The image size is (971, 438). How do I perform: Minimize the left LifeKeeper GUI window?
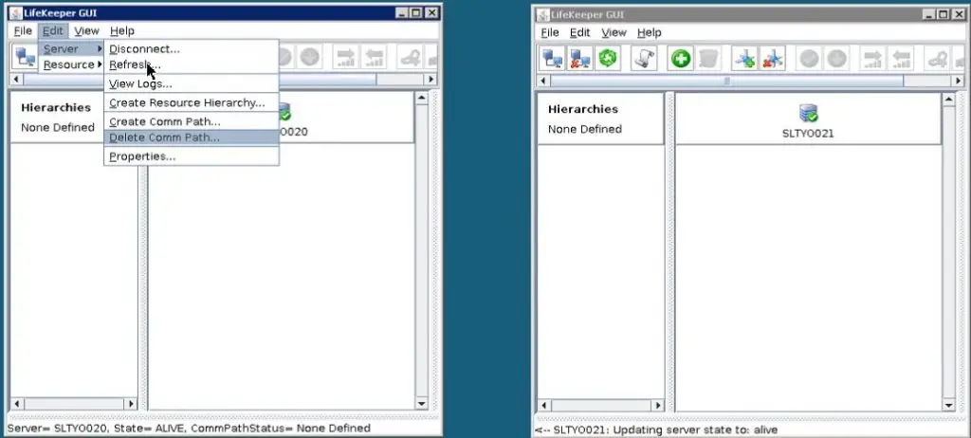pos(401,12)
